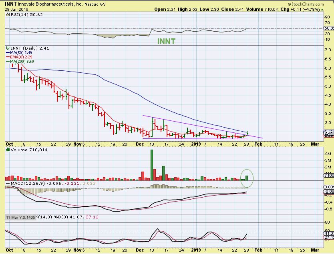Click the INNT ticker symbol in the header

click(x=11, y=4)
